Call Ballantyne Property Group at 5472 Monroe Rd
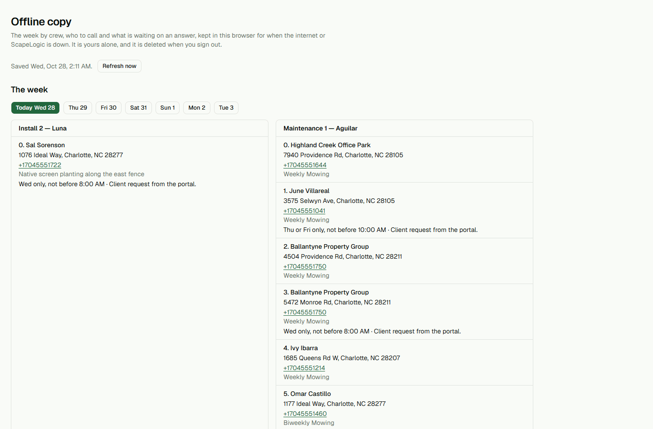The image size is (653, 429). click(x=305, y=312)
